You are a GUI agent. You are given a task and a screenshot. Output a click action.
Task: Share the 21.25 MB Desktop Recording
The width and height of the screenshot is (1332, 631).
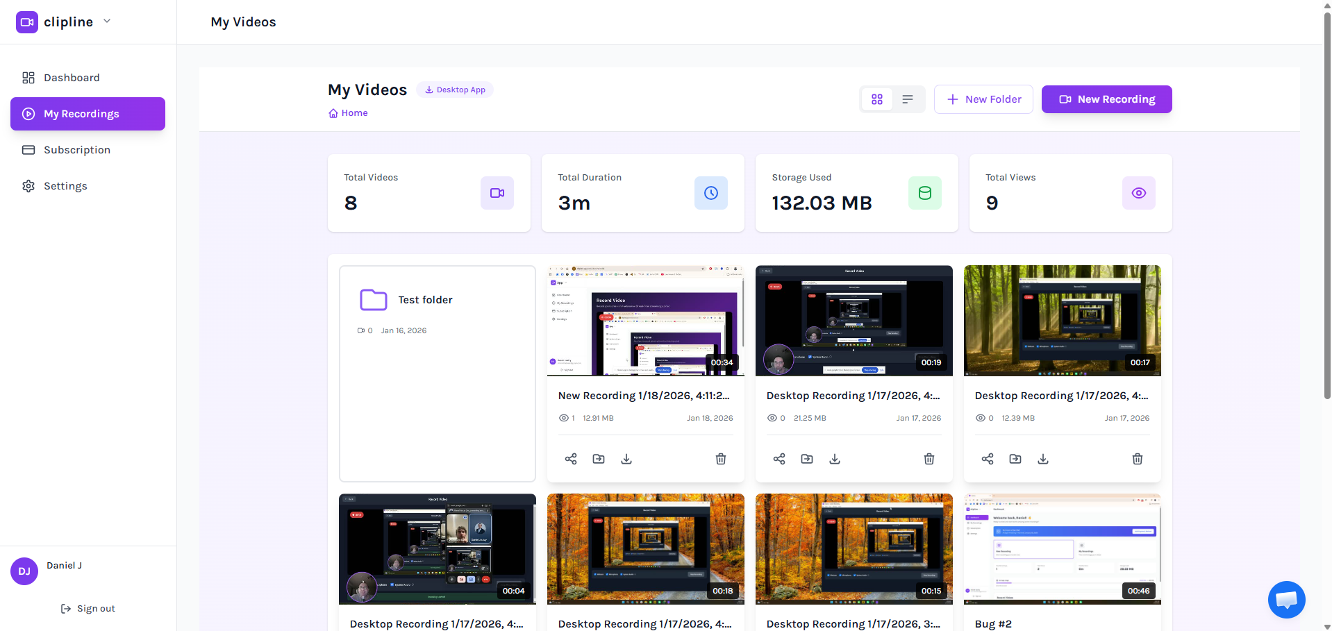pyautogui.click(x=779, y=459)
